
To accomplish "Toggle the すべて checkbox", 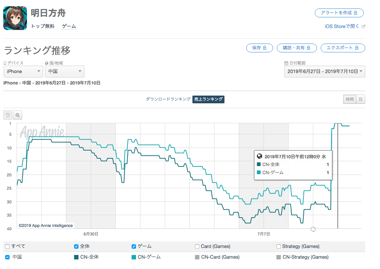I will point(7,246).
